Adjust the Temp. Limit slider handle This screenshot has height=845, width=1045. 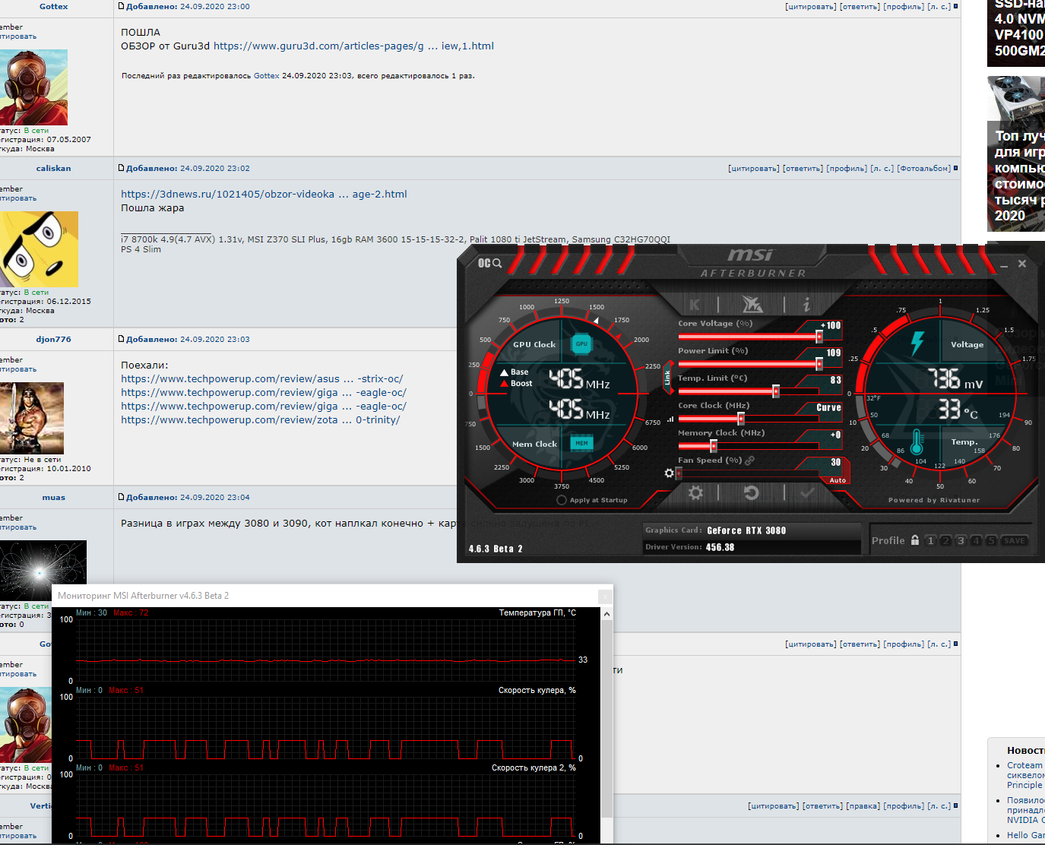tap(776, 391)
